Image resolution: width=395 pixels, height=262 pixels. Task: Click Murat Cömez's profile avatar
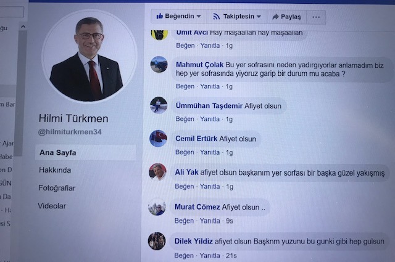(157, 207)
